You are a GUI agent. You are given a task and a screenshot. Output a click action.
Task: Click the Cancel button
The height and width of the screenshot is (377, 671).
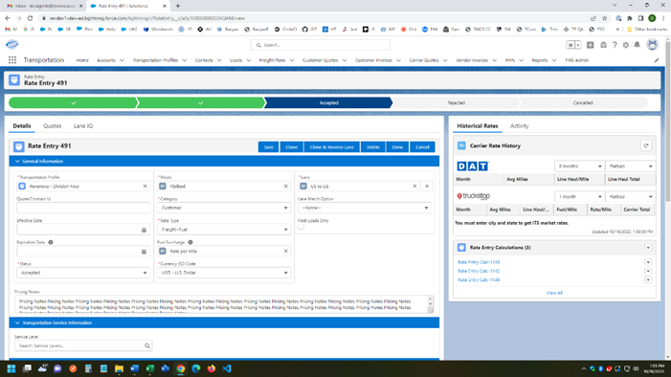[x=422, y=147]
